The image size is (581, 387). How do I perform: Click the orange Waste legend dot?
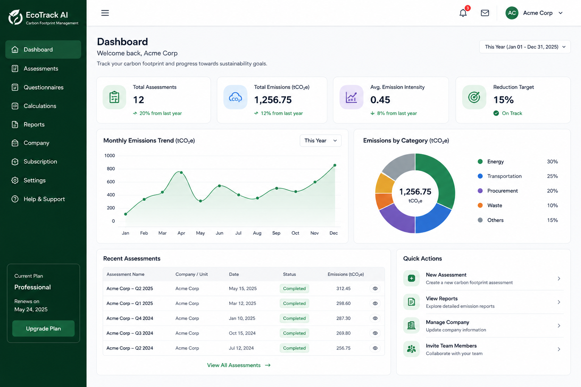coord(480,205)
